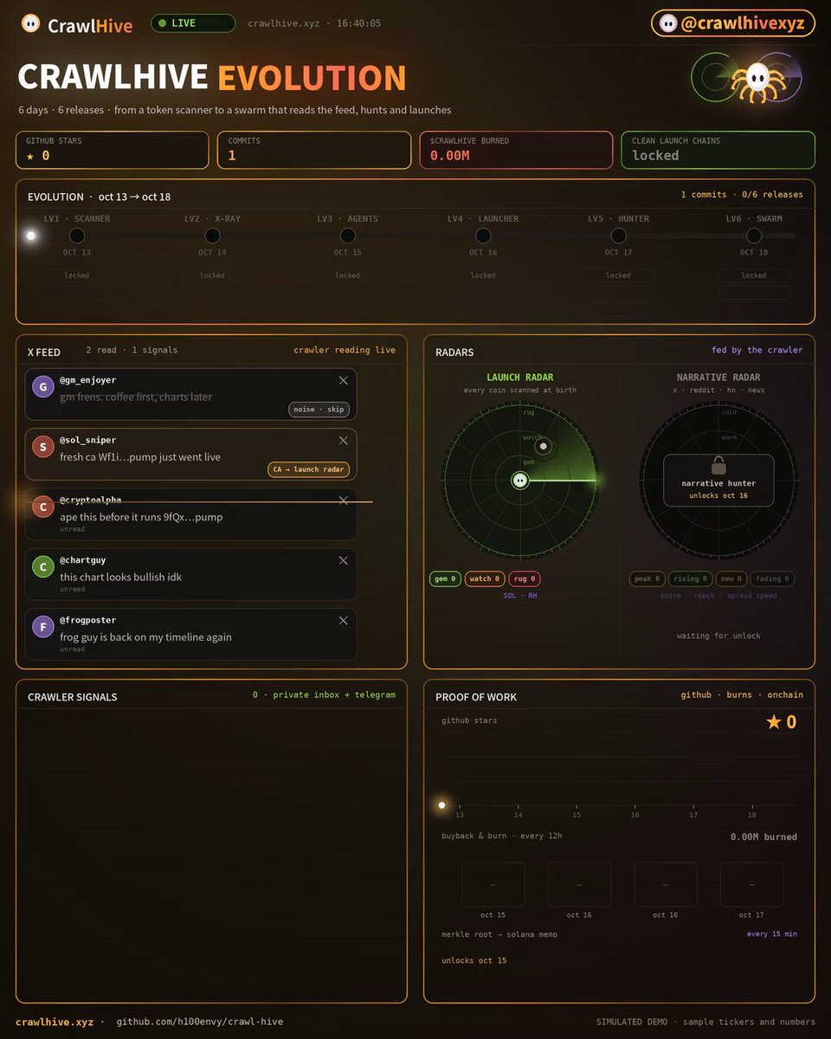Dismiss the @chartguy feed post
831x1039 pixels.
(x=343, y=560)
